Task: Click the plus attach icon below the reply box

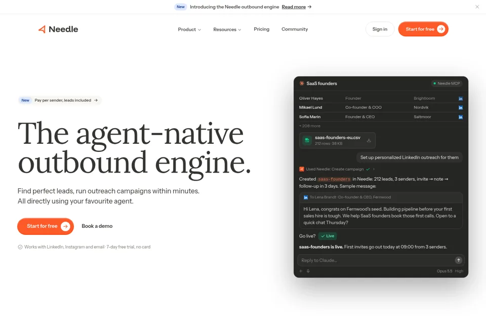Action: [x=301, y=271]
